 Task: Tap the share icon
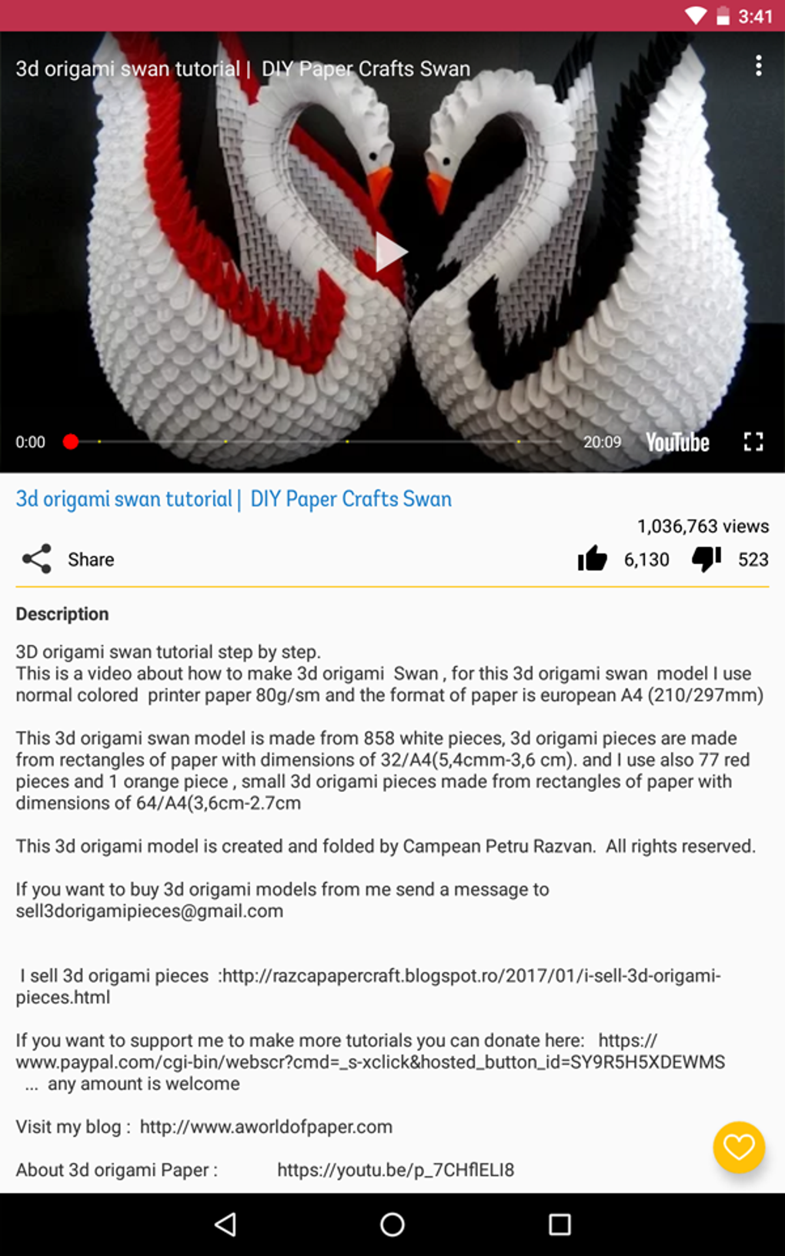pyautogui.click(x=37, y=560)
